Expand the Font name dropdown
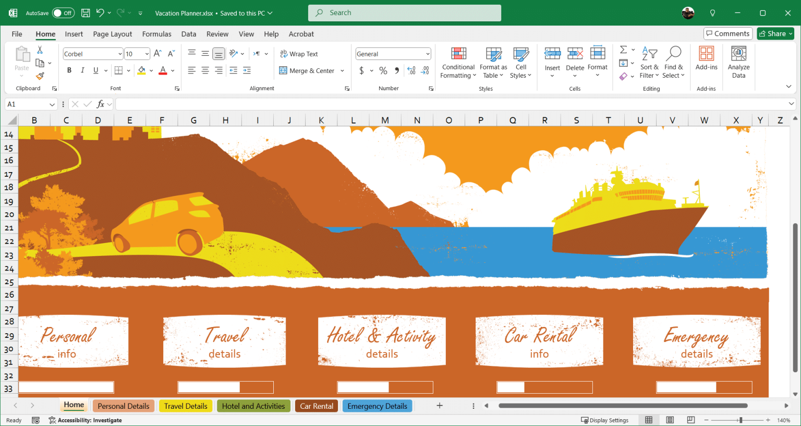Viewport: 801px width, 426px height. (x=120, y=54)
